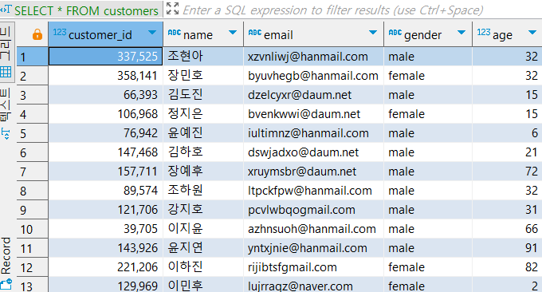This screenshot has height=292, width=542.
Task: Click age cell 72 in row 장예후
Action: [507, 172]
